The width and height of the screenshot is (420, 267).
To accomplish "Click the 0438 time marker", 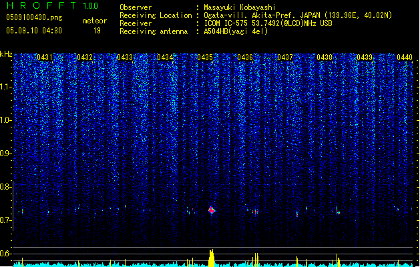I will pyautogui.click(x=325, y=57).
